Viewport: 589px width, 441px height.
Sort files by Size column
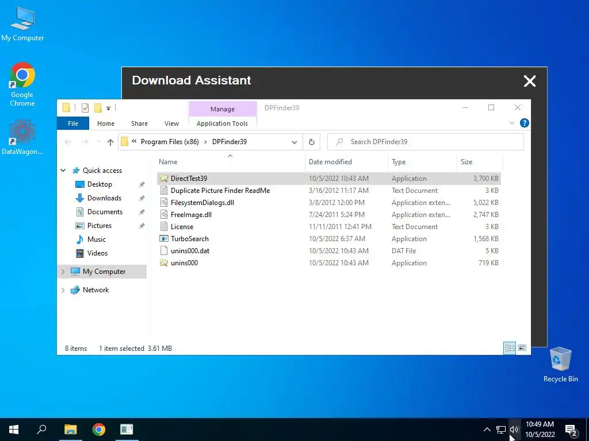[480, 161]
